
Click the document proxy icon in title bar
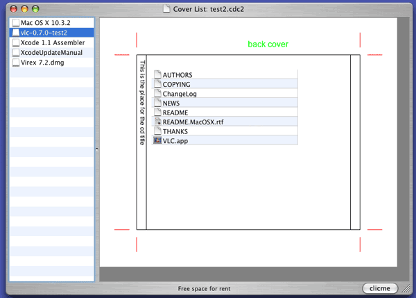(x=165, y=8)
